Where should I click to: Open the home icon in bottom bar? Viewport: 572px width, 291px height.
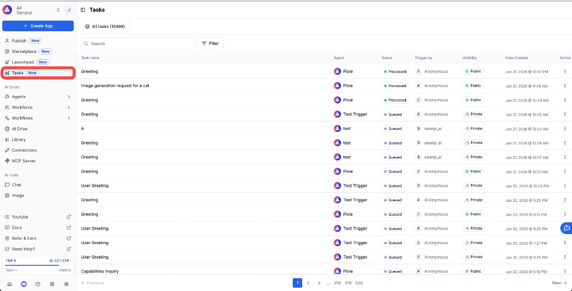coord(9,284)
